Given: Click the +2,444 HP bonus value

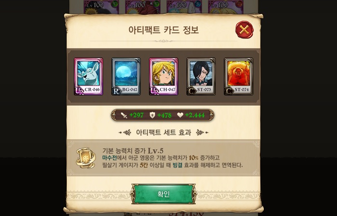Looking at the screenshot, I should 194,115.
